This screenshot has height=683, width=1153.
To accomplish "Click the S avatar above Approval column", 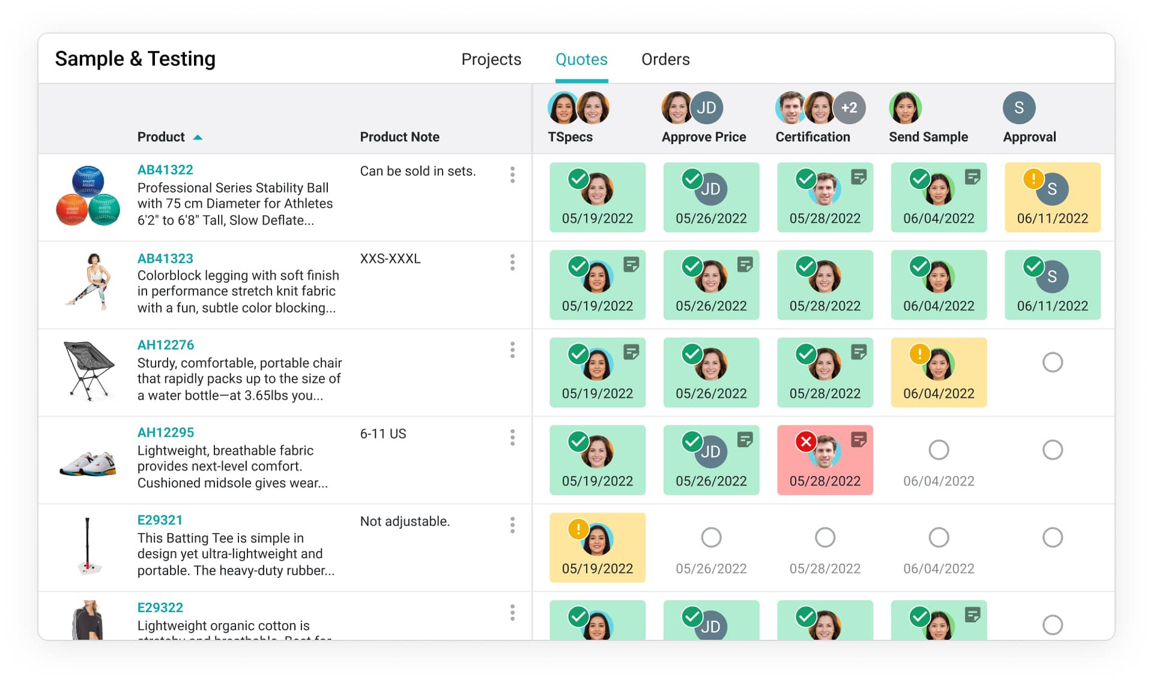I will pyautogui.click(x=1018, y=108).
